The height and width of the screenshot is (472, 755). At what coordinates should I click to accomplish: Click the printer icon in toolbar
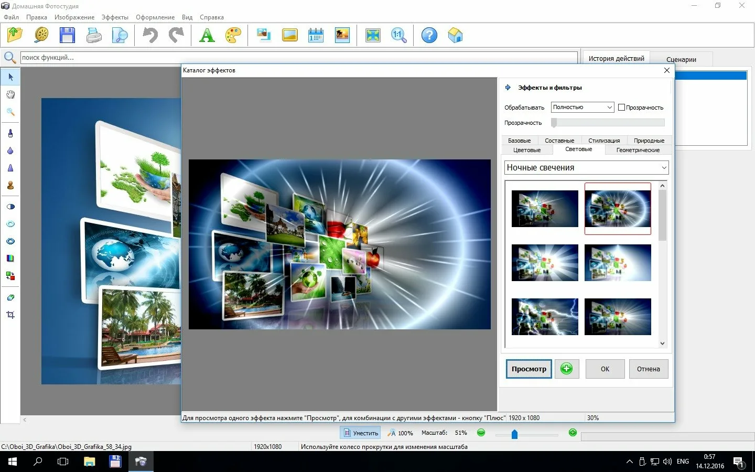(94, 36)
